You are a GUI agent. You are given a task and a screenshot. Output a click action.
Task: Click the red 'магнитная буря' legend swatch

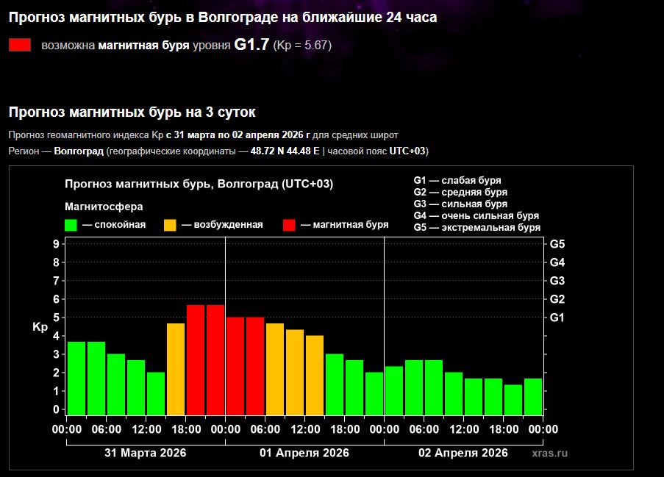pyautogui.click(x=290, y=225)
